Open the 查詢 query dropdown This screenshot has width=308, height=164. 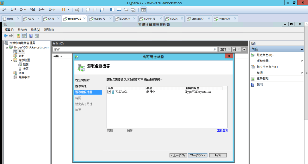(x=225, y=49)
